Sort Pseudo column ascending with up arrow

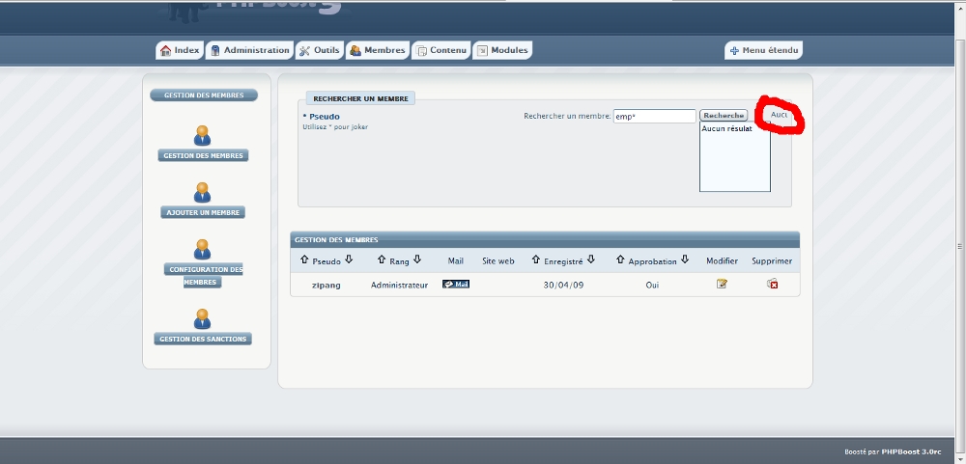304,259
